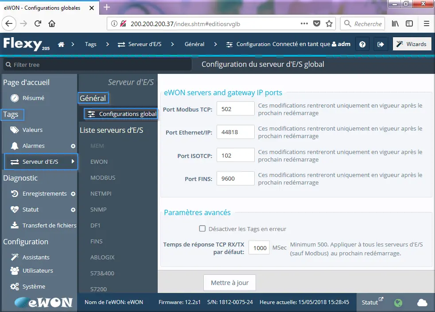Click the logout arrow icon
Screen dimensions: 435x312
click(381, 44)
